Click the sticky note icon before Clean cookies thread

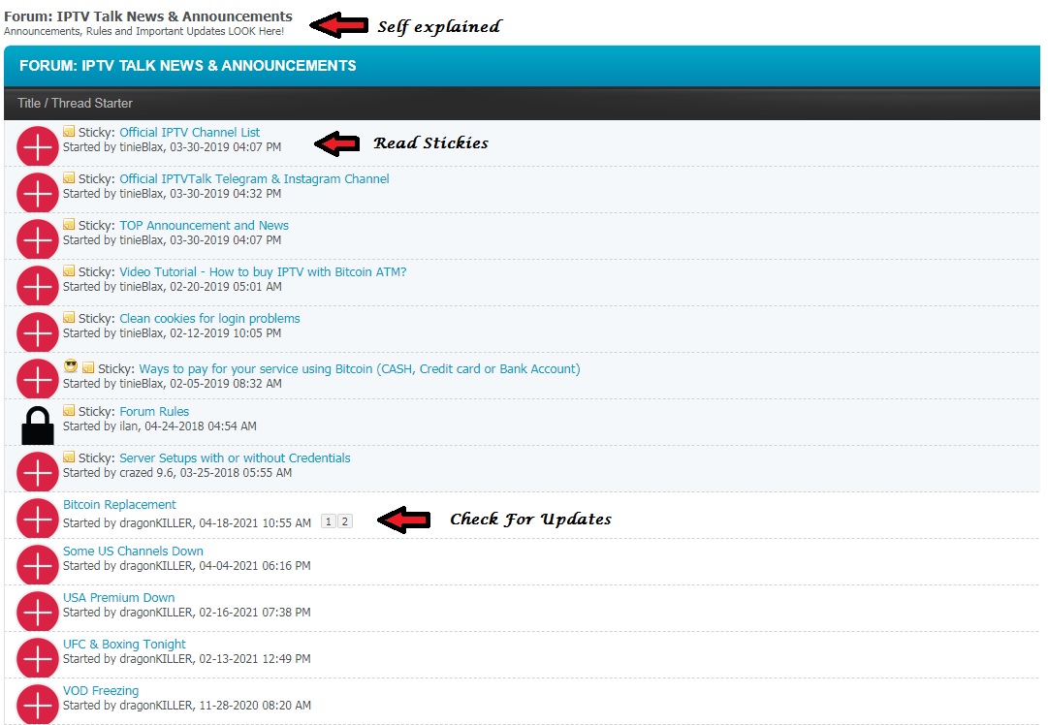pyautogui.click(x=69, y=317)
